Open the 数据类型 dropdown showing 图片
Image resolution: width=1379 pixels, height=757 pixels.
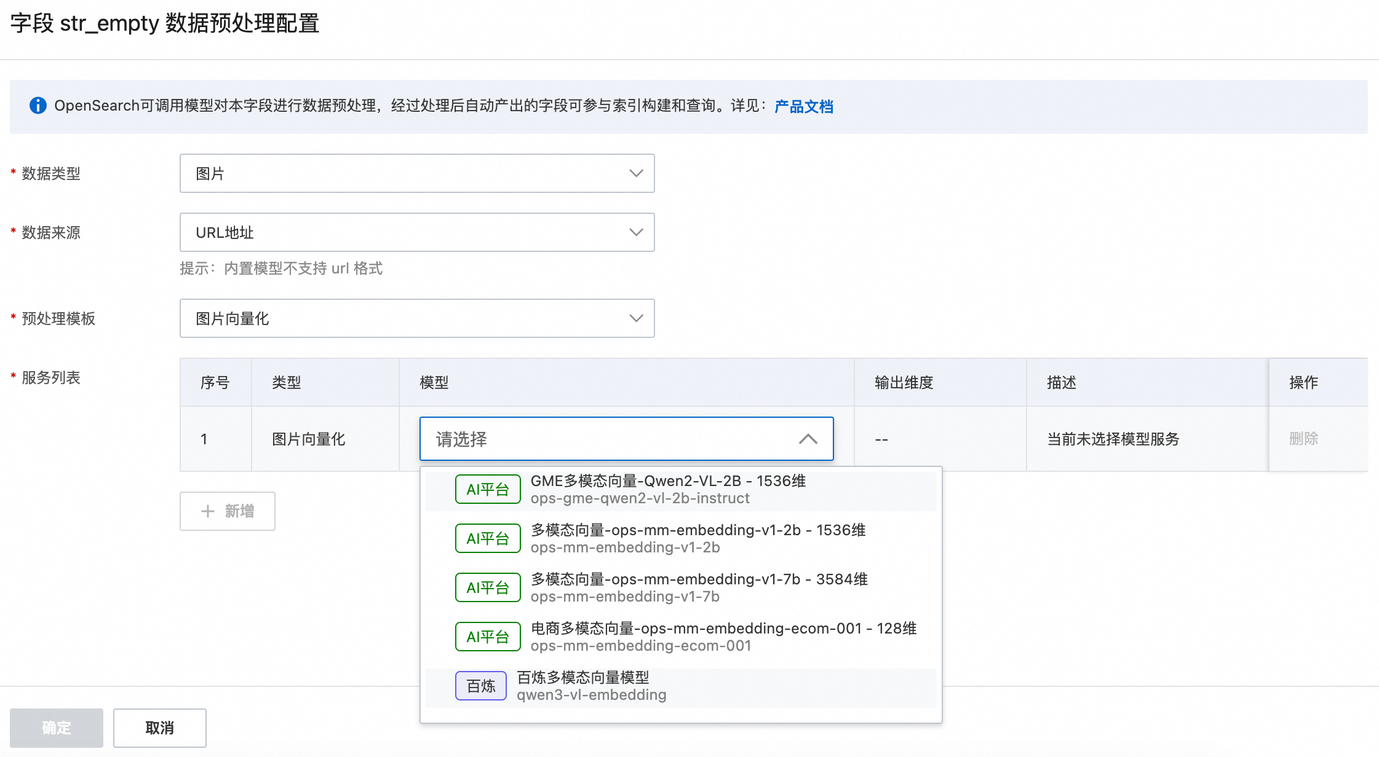tap(416, 173)
